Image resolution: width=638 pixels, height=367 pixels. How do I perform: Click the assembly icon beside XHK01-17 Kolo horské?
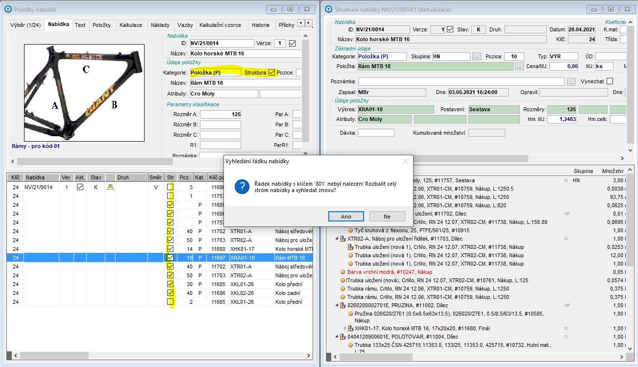tap(351, 328)
